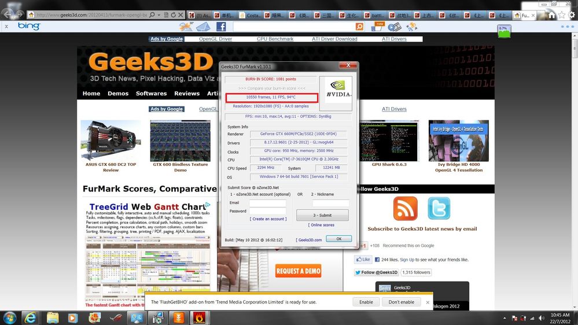Viewport: 578px width, 325px height.
Task: Click the Stop loading X in address bar
Action: (x=181, y=15)
